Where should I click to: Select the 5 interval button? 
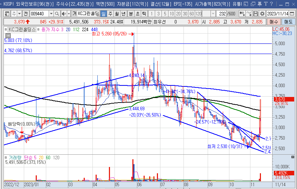point(165,14)
